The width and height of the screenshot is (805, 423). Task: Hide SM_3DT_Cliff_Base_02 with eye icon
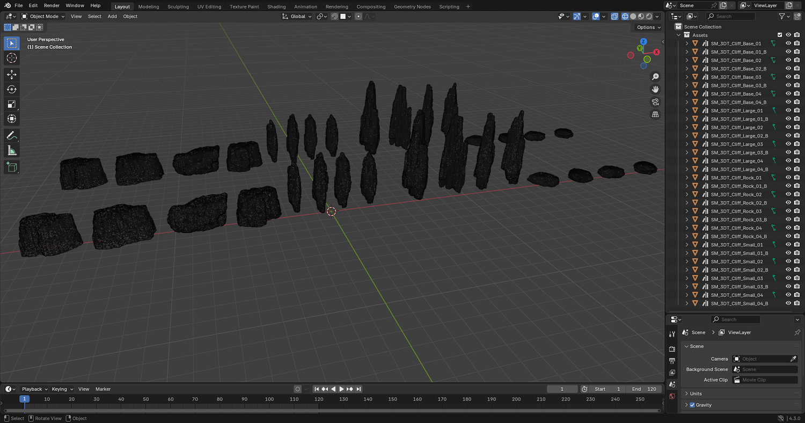[x=788, y=60]
